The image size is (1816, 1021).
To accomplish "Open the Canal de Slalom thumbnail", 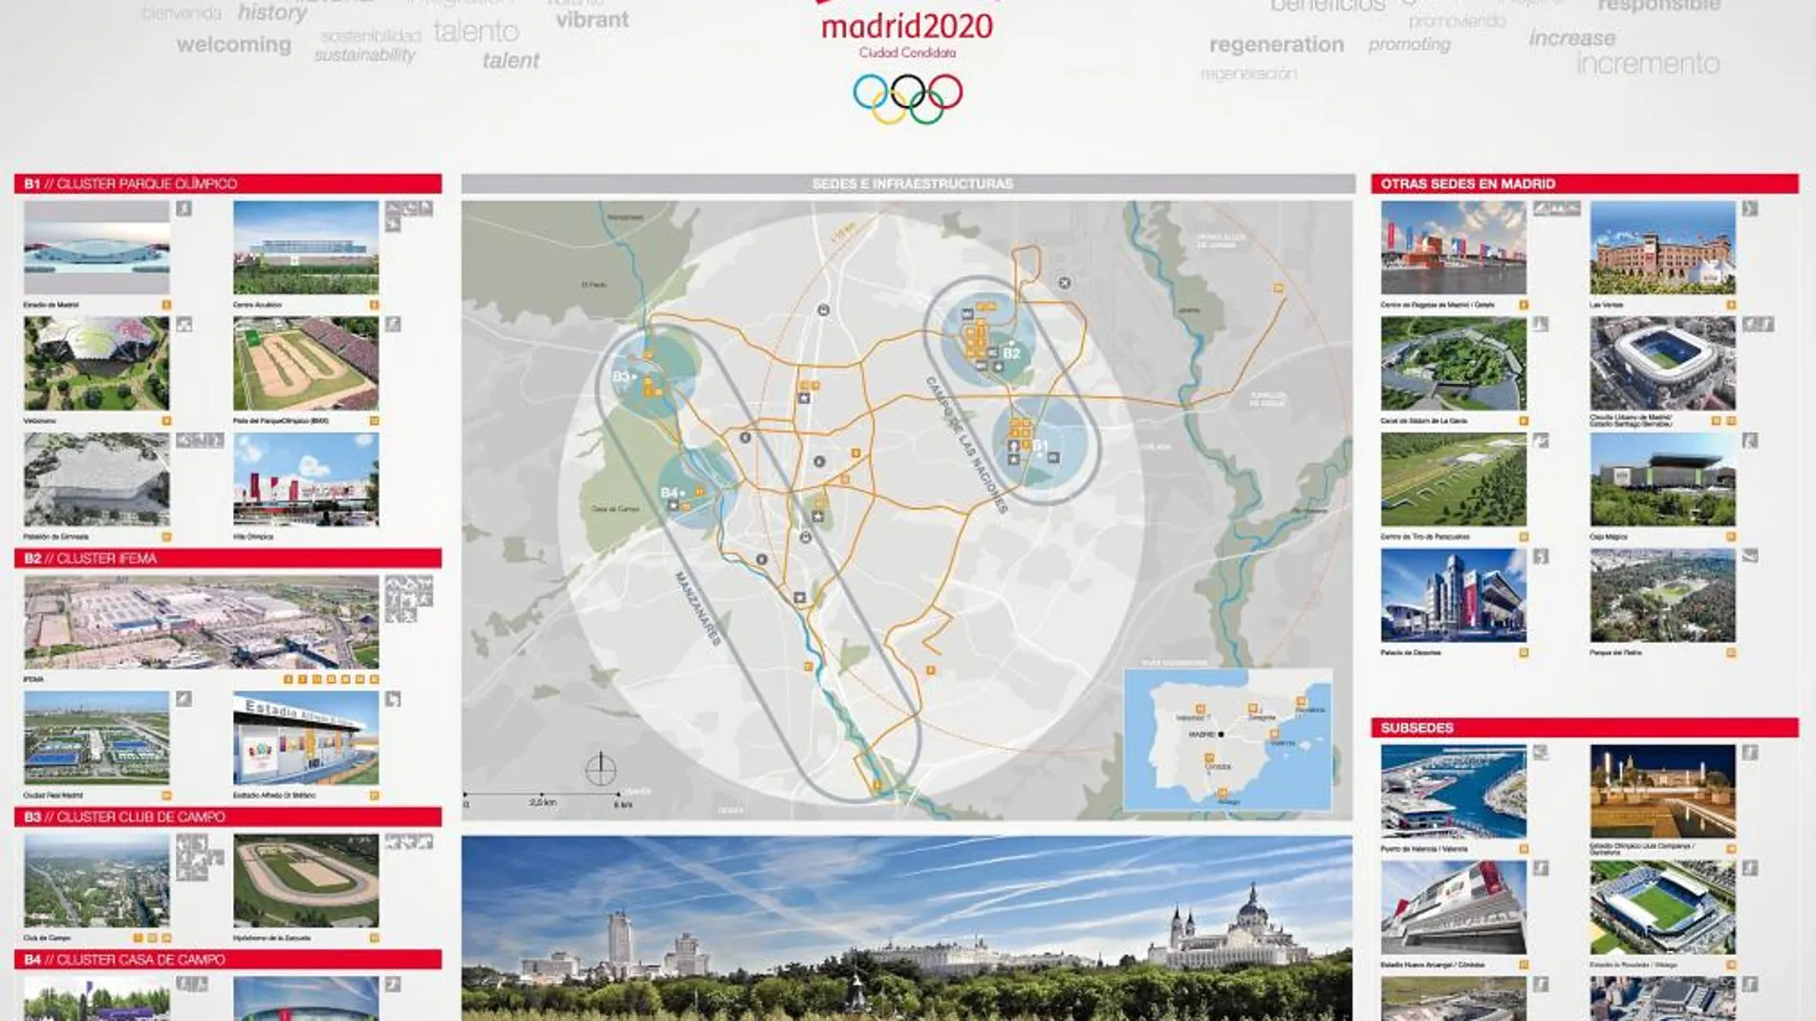I will coord(1454,364).
